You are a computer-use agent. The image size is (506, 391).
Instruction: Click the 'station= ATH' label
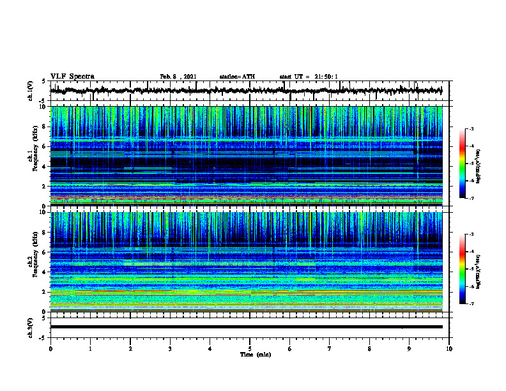[x=237, y=77]
